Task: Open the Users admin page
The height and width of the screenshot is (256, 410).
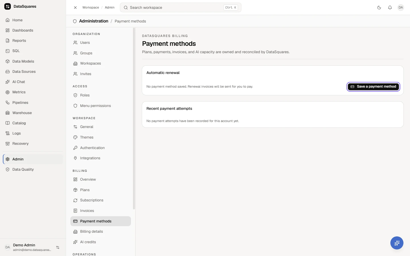Action: pyautogui.click(x=101, y=43)
